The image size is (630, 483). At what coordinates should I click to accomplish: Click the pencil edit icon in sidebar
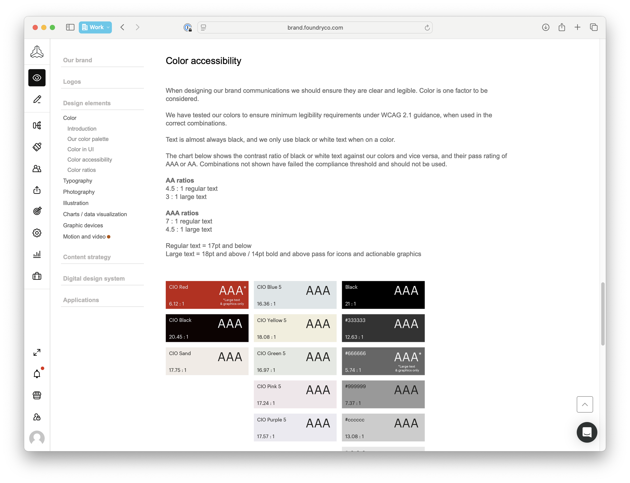tap(37, 99)
